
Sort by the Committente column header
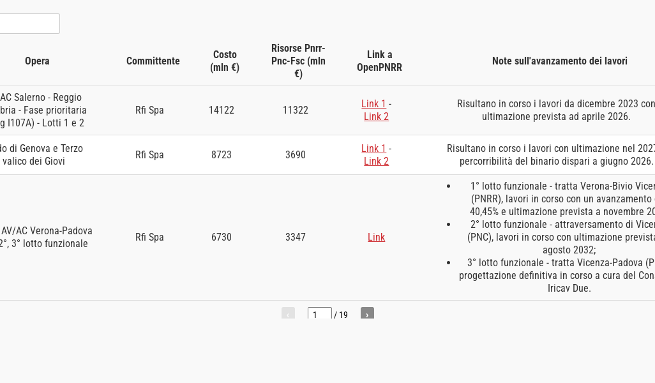point(153,61)
